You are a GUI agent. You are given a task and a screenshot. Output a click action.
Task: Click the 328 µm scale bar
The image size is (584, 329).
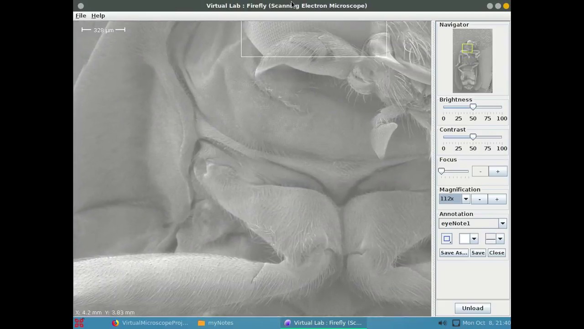click(x=104, y=30)
